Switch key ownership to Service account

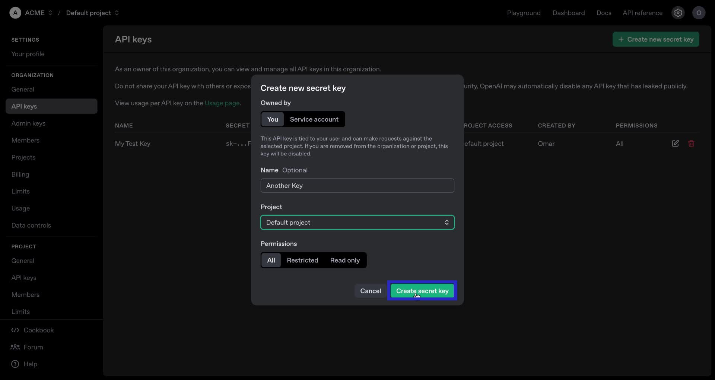314,119
